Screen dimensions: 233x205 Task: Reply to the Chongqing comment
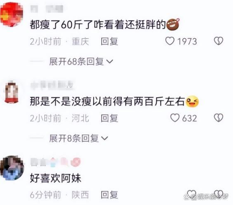[x=109, y=41]
